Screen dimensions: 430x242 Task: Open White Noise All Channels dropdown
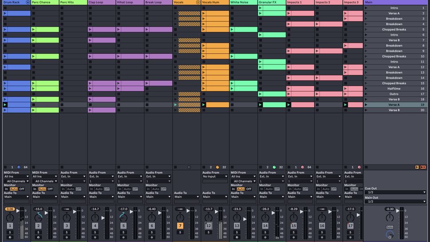[243, 181]
